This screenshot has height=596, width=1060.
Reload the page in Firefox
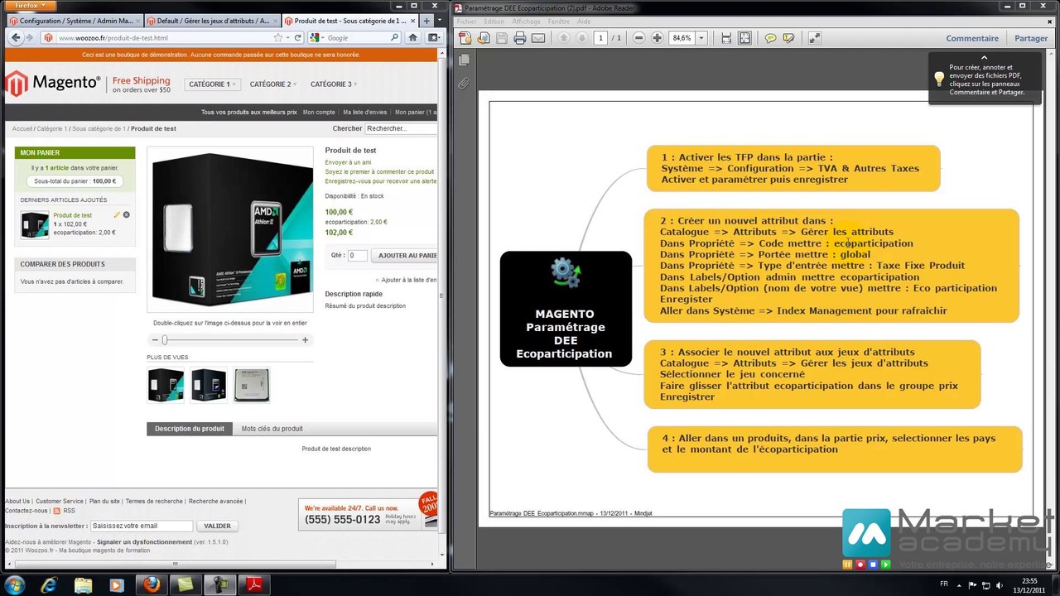(x=298, y=38)
